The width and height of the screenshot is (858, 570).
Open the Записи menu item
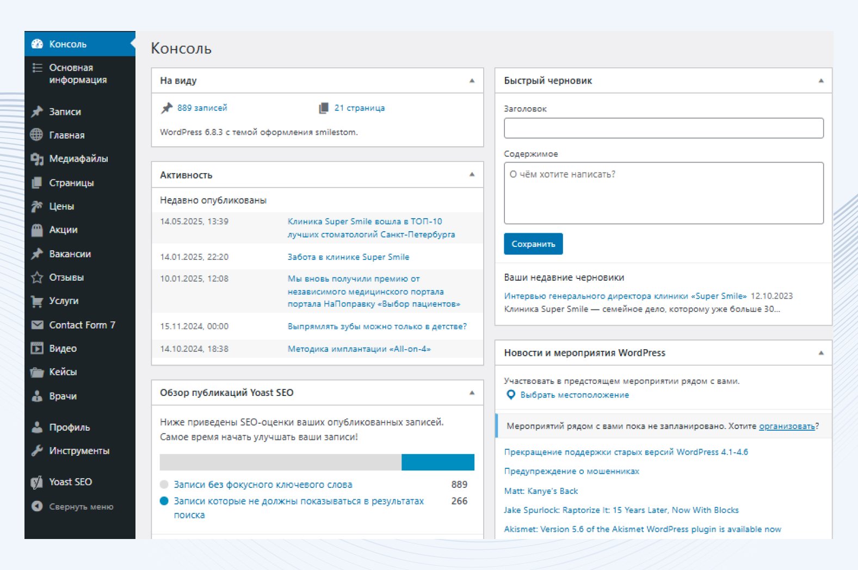pyautogui.click(x=65, y=111)
